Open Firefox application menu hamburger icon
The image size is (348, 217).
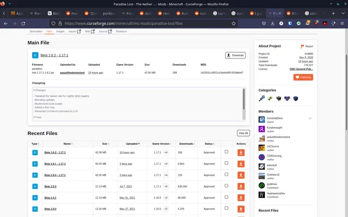[x=342, y=23]
